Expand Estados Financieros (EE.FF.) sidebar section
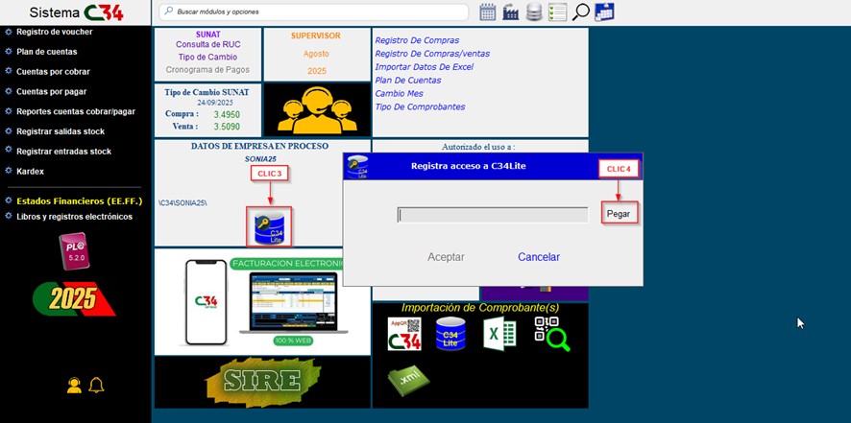This screenshot has width=851, height=423. coord(77,200)
